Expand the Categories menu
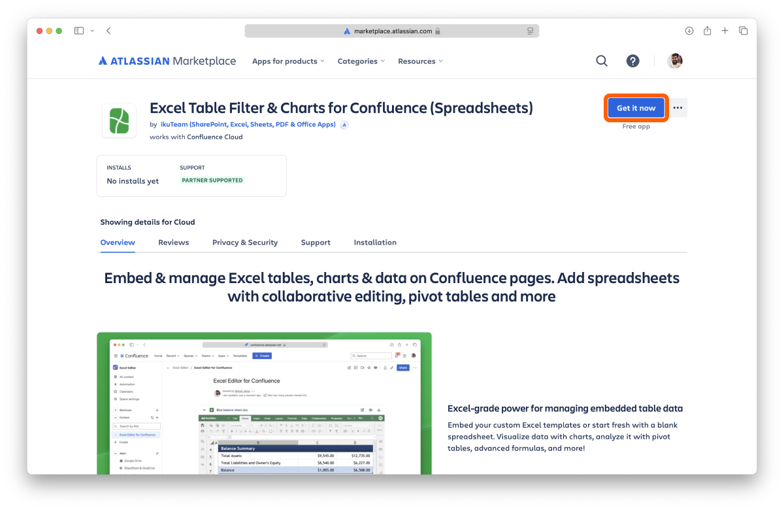Viewport: 784px width, 510px height. (x=361, y=61)
